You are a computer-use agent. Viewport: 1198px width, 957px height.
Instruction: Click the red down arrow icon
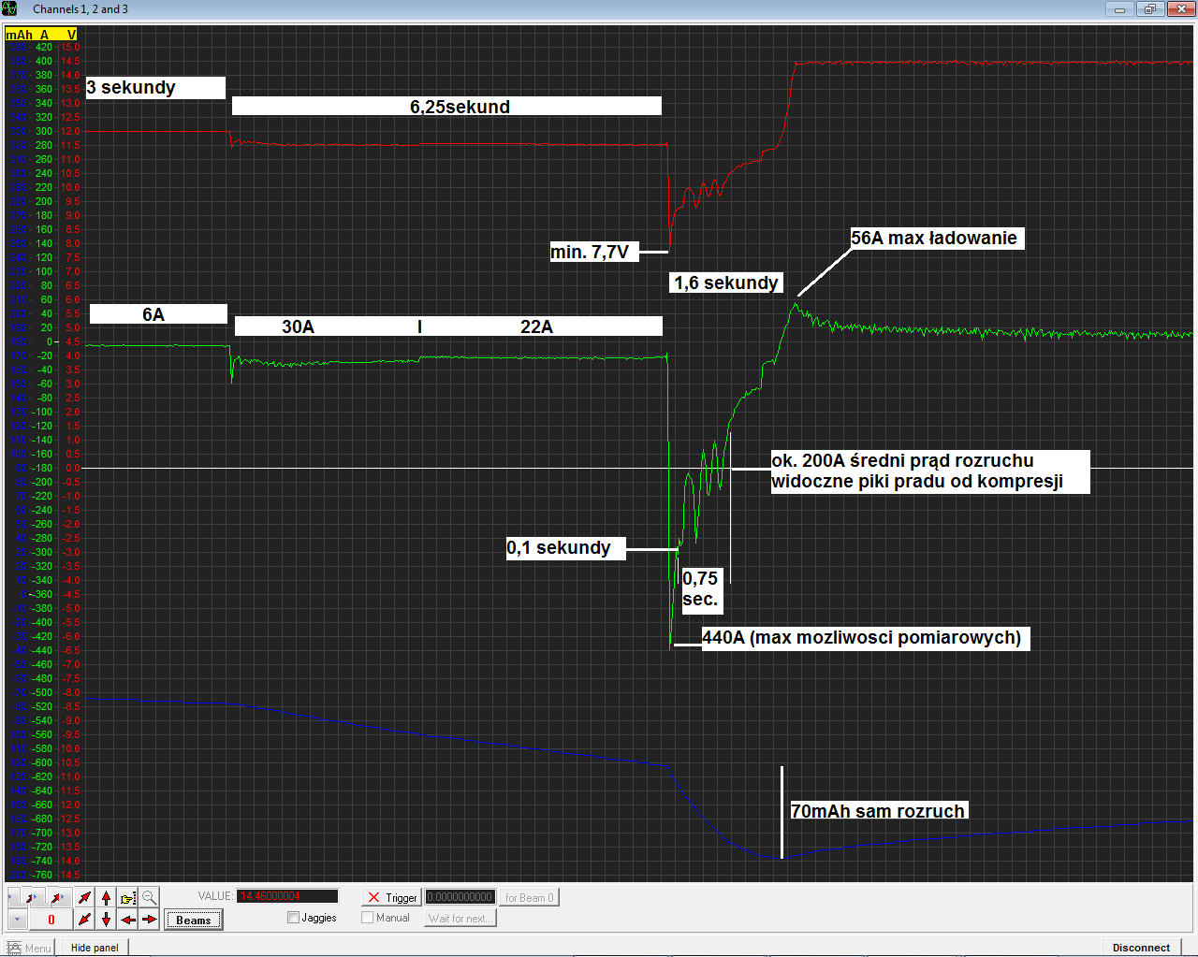(106, 920)
